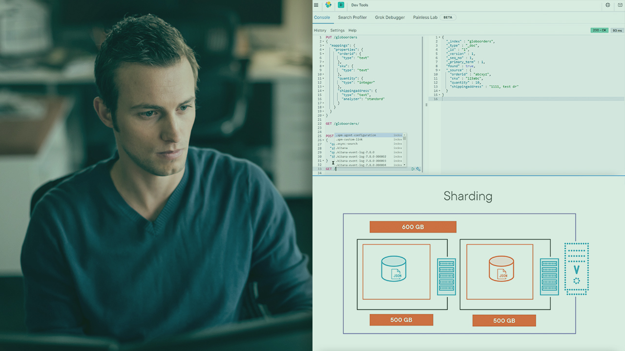Choose .apm-custom-link autocomplete suggestion

(x=349, y=139)
